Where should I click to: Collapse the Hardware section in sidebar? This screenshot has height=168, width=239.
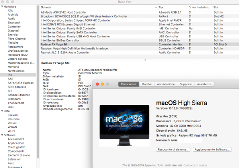[2, 6]
